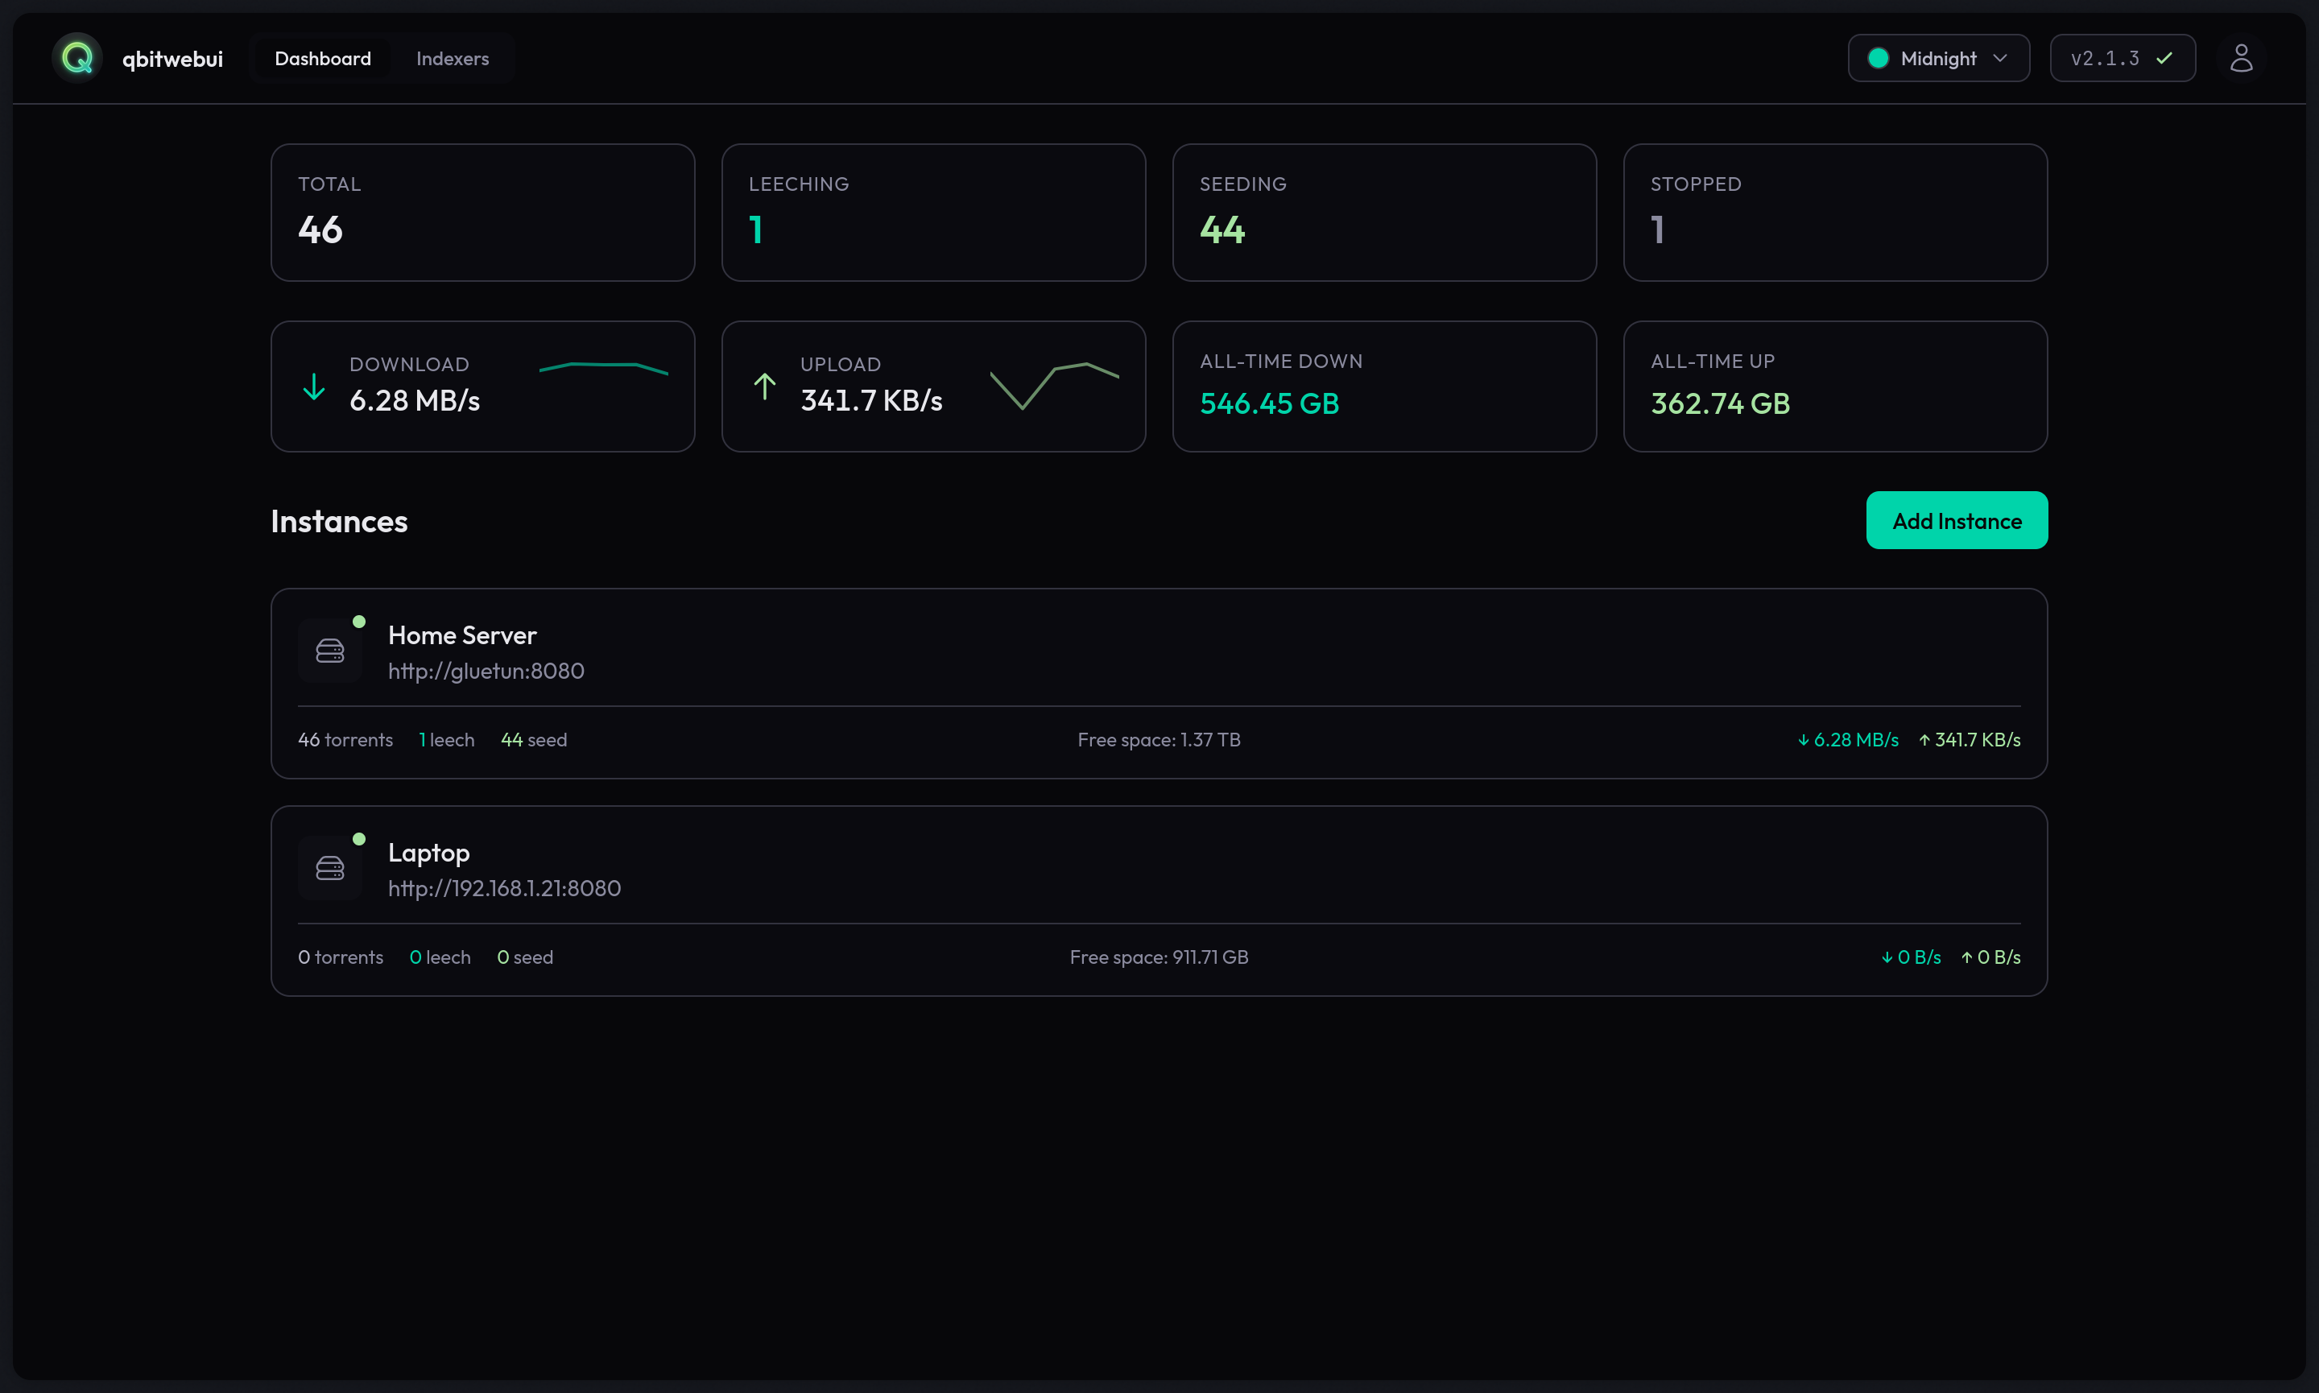Click the Home Server online status dot
The height and width of the screenshot is (1393, 2319).
click(359, 619)
